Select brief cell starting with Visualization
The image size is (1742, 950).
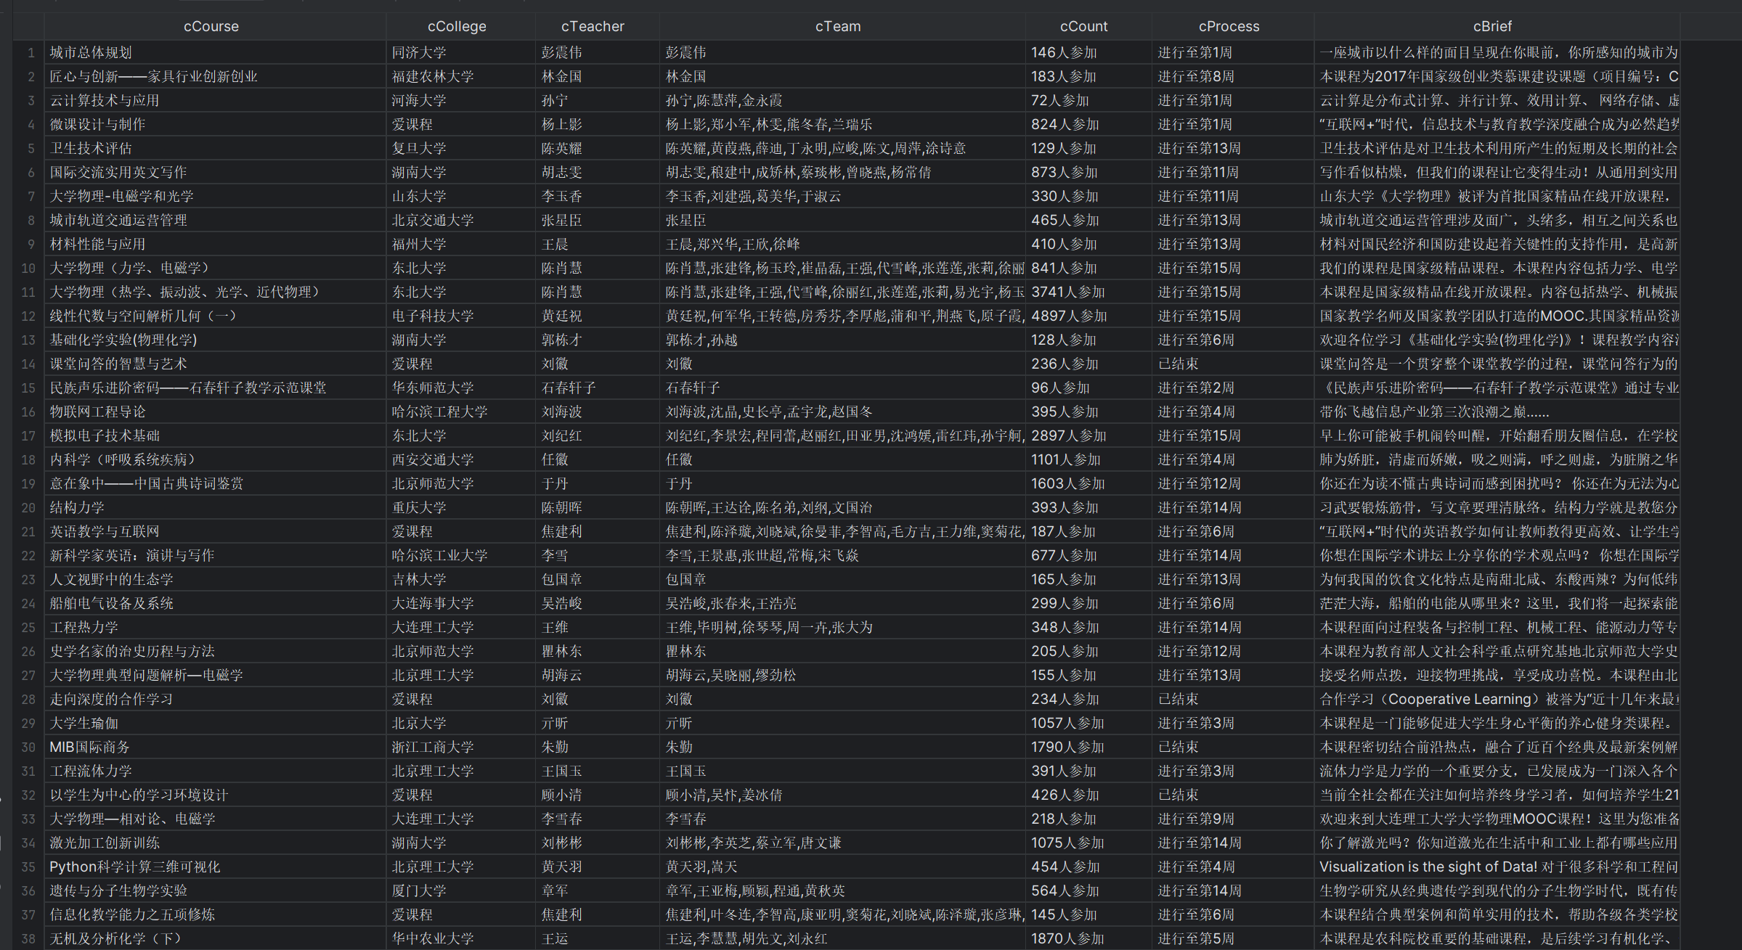[1497, 867]
